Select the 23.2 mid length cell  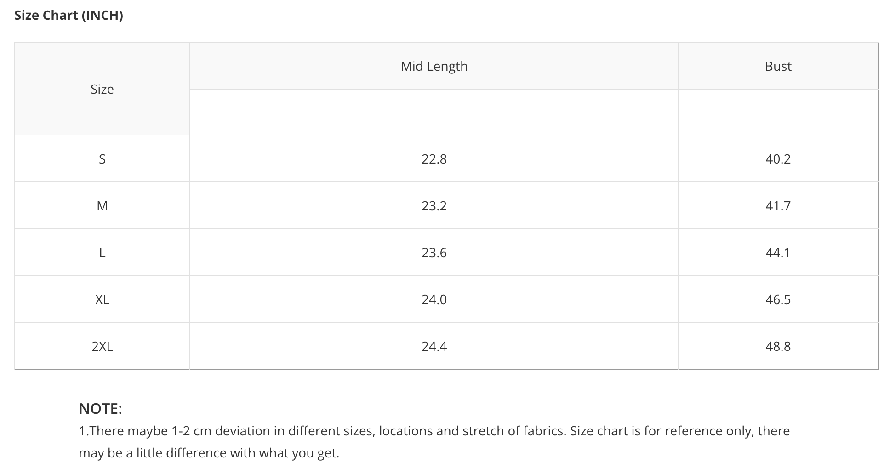[x=434, y=206]
